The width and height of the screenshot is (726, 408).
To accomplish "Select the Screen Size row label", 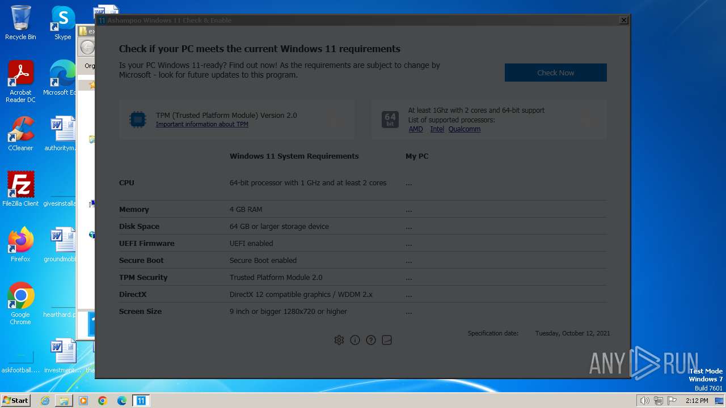I will 140,312.
